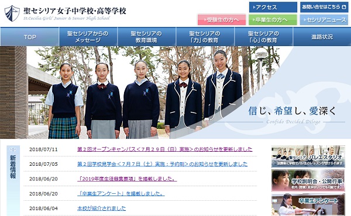Open 聖セシリアの教育環境 menu item
Image resolution: width=351 pixels, height=216 pixels.
147,37
